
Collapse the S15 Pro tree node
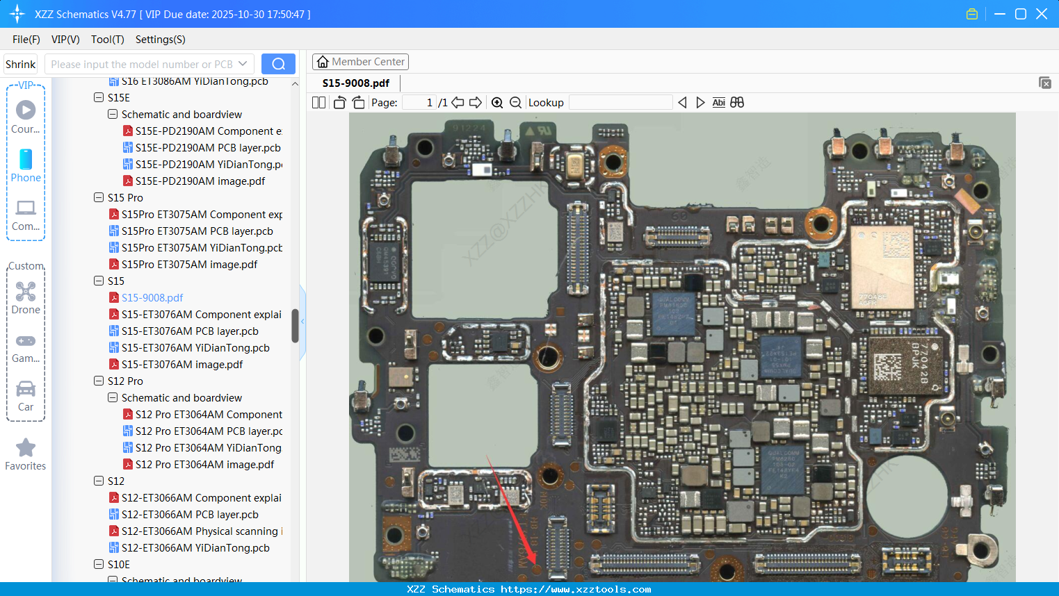pyautogui.click(x=99, y=198)
